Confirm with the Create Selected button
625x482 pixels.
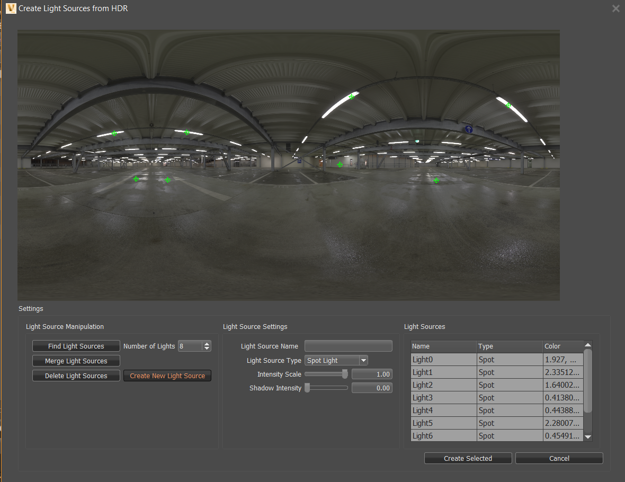coord(468,458)
